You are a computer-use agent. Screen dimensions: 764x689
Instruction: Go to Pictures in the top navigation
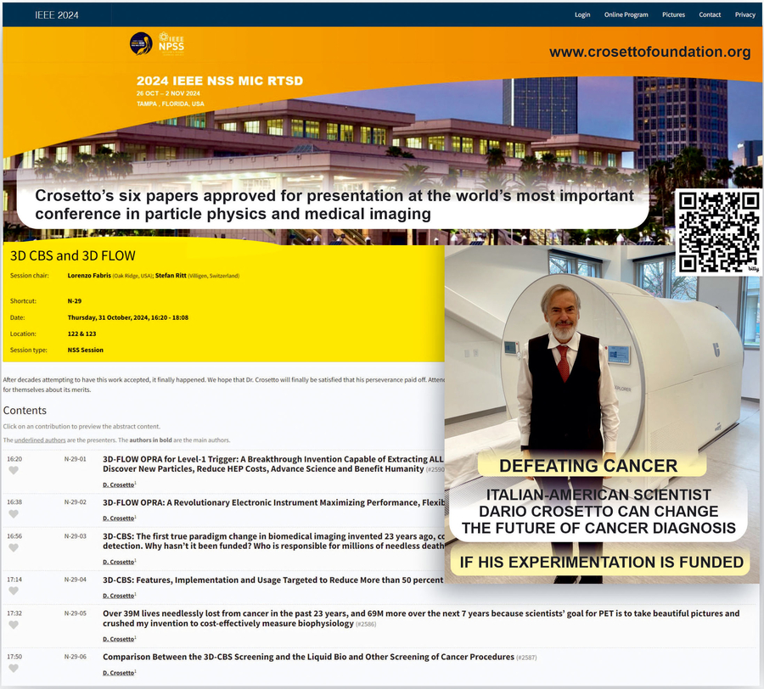click(673, 14)
